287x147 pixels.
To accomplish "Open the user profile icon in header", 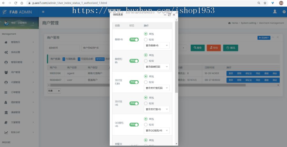I will (275, 12).
